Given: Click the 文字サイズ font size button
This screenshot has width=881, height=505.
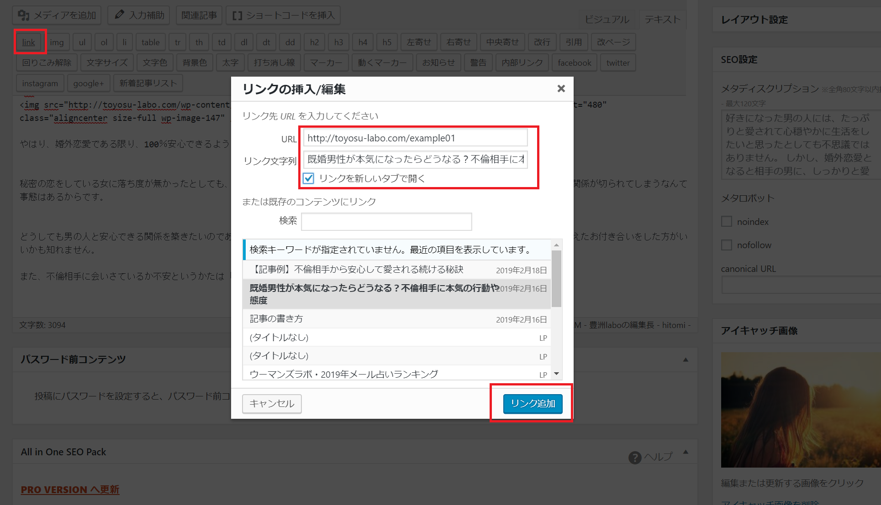Looking at the screenshot, I should [107, 62].
